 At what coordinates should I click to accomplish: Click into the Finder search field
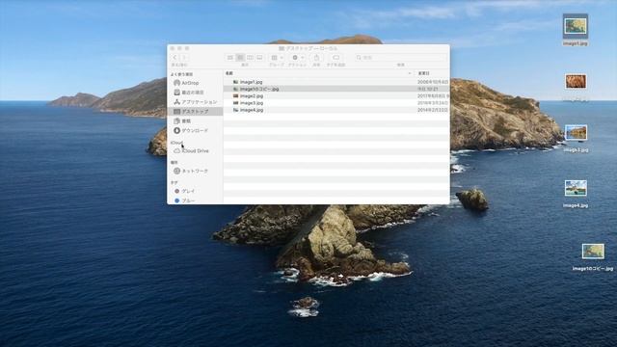[401, 58]
